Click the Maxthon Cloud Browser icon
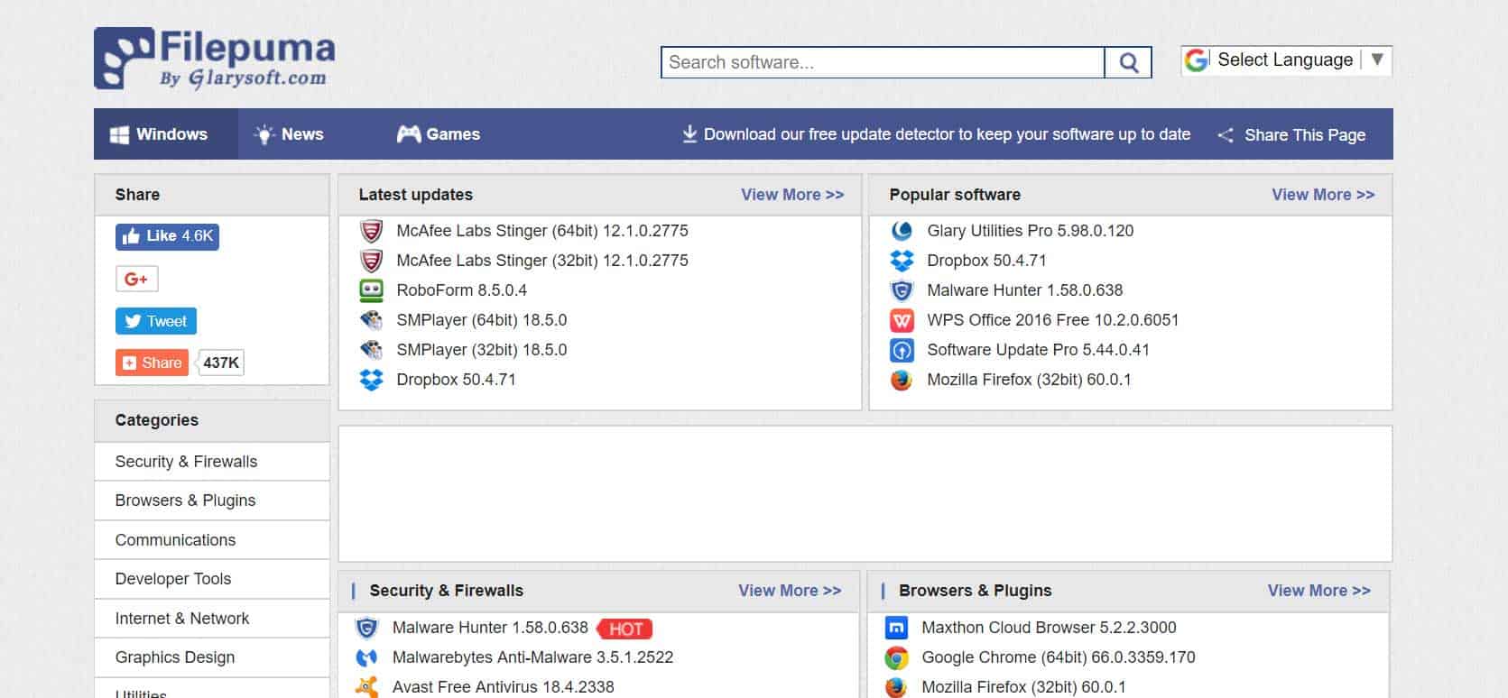Screen dimensions: 1508x698 coord(896,628)
